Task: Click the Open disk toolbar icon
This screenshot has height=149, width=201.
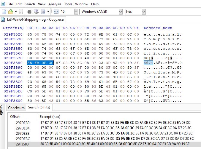Action: tap(36, 12)
